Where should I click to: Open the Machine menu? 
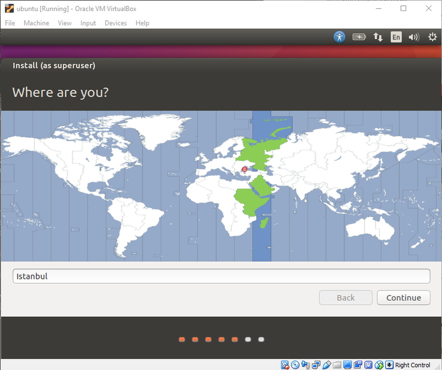36,23
